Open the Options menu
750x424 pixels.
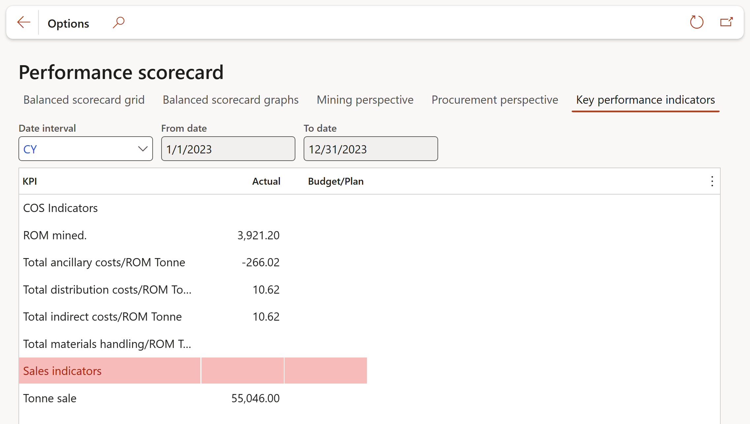coord(68,23)
